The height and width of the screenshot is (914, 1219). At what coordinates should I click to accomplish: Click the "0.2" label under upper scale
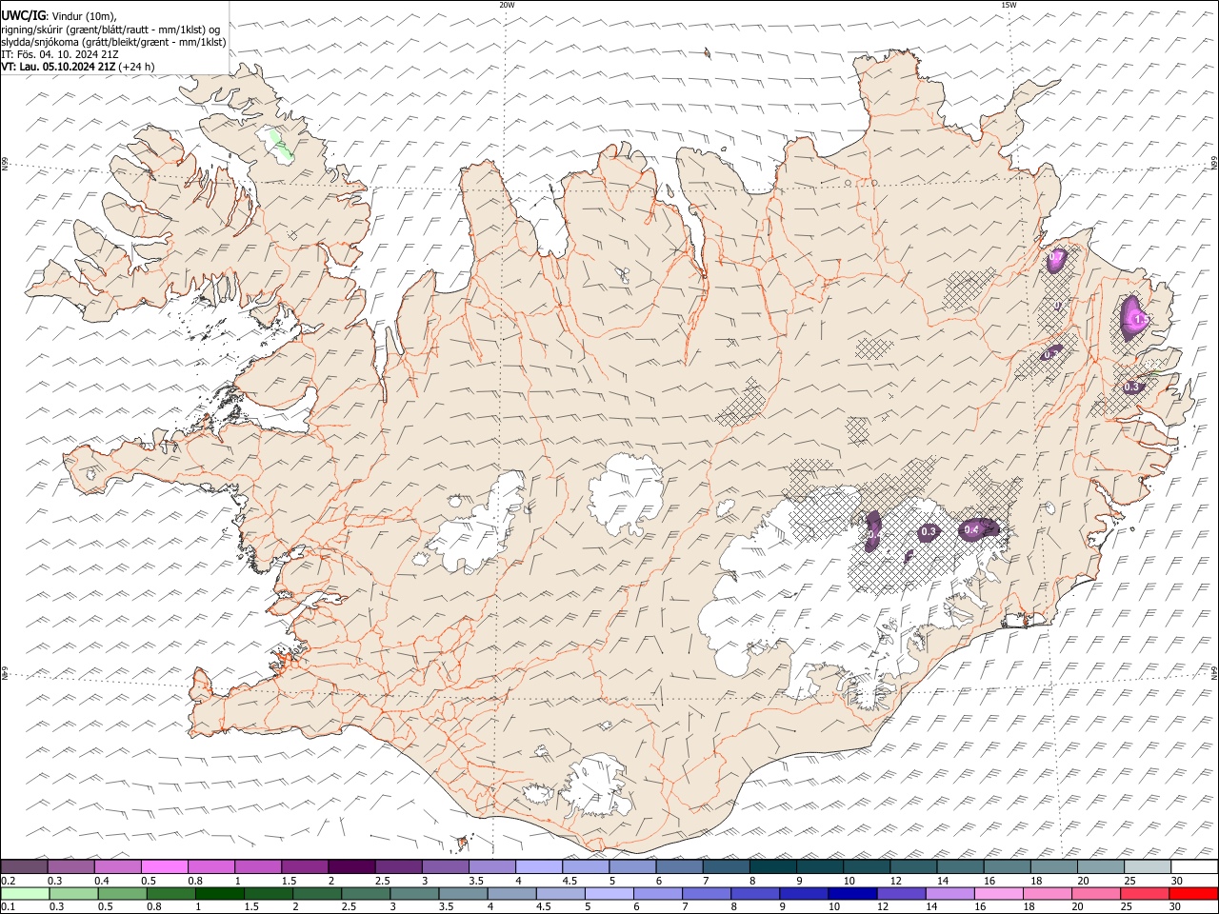tap(7, 881)
